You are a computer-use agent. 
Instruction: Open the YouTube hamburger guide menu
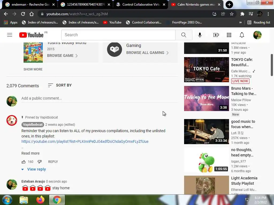pyautogui.click(x=10, y=35)
